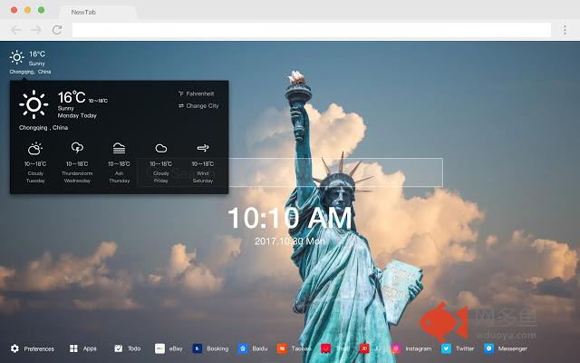Open the Twitter shortcut
This screenshot has width=580, height=363.
[447, 348]
